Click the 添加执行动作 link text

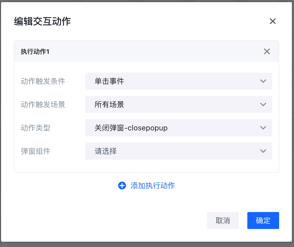coord(153,186)
